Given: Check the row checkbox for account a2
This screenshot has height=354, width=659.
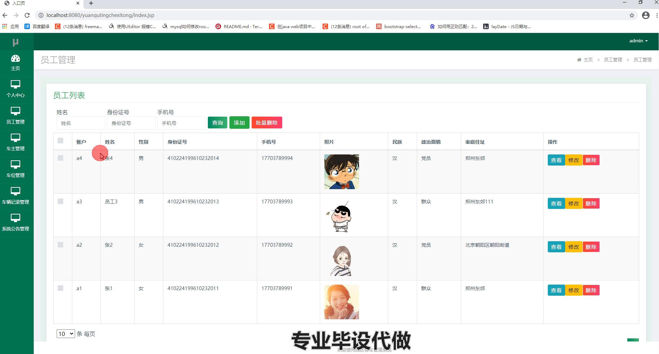Looking at the screenshot, I should coord(60,245).
